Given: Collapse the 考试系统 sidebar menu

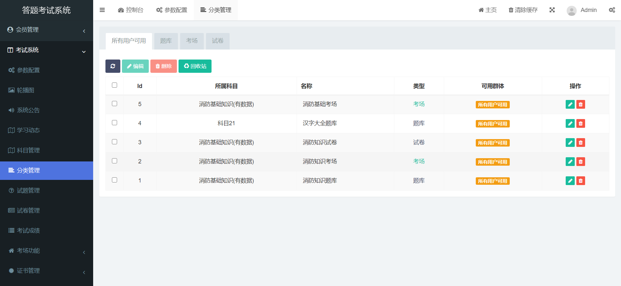Looking at the screenshot, I should click(x=47, y=50).
